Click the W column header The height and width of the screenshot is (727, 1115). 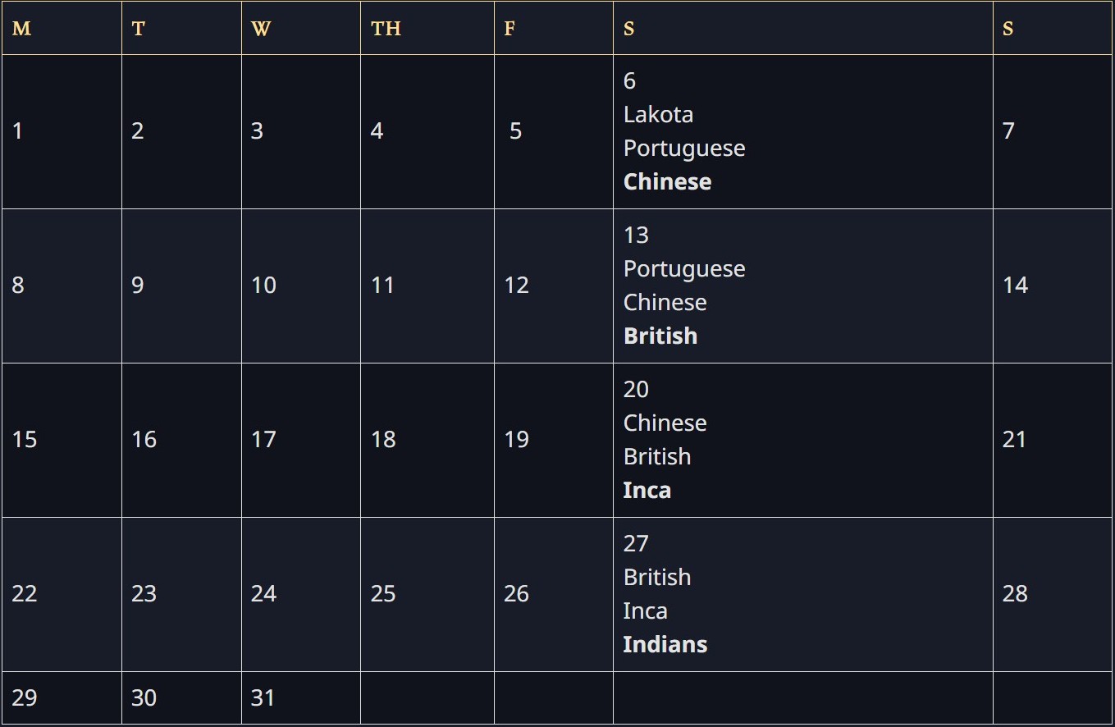tap(260, 29)
